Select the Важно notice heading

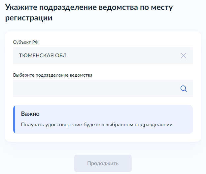[30, 114]
